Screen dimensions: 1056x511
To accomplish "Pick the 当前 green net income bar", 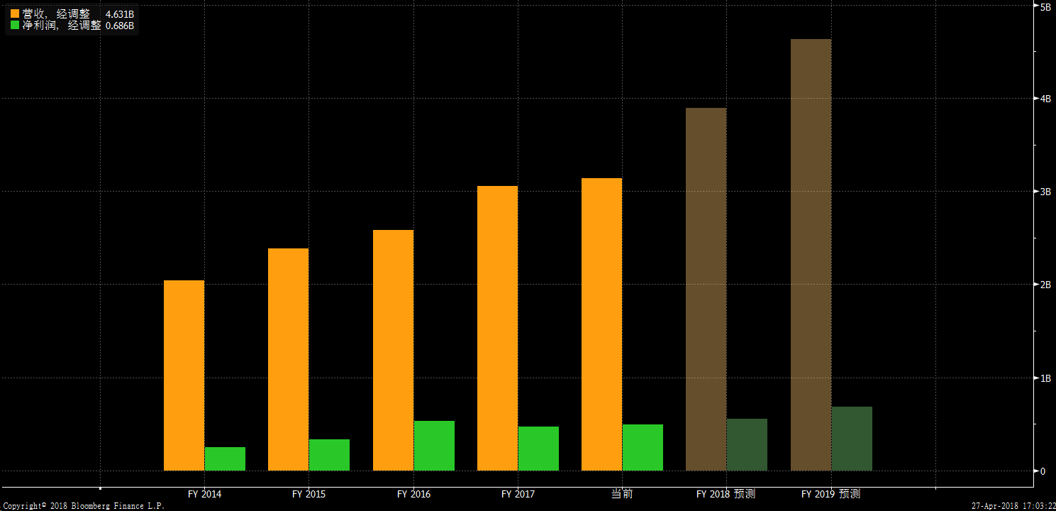I will click(643, 447).
